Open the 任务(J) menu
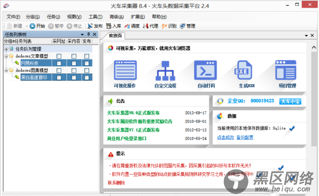 point(53,17)
